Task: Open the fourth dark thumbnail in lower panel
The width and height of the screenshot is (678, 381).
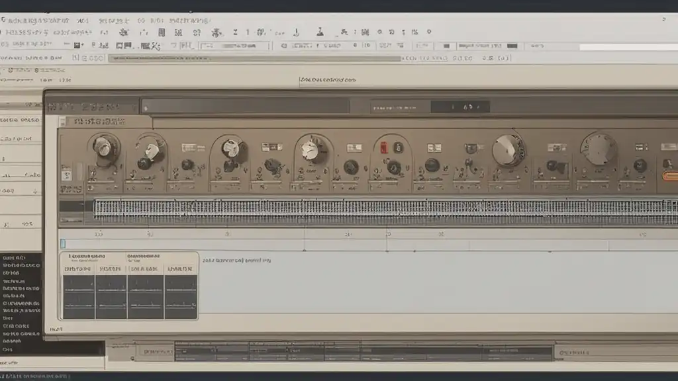Action: (x=181, y=296)
